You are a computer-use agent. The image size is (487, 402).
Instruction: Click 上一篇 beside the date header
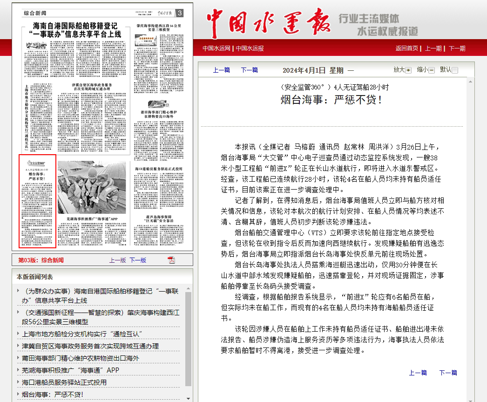[222, 70]
